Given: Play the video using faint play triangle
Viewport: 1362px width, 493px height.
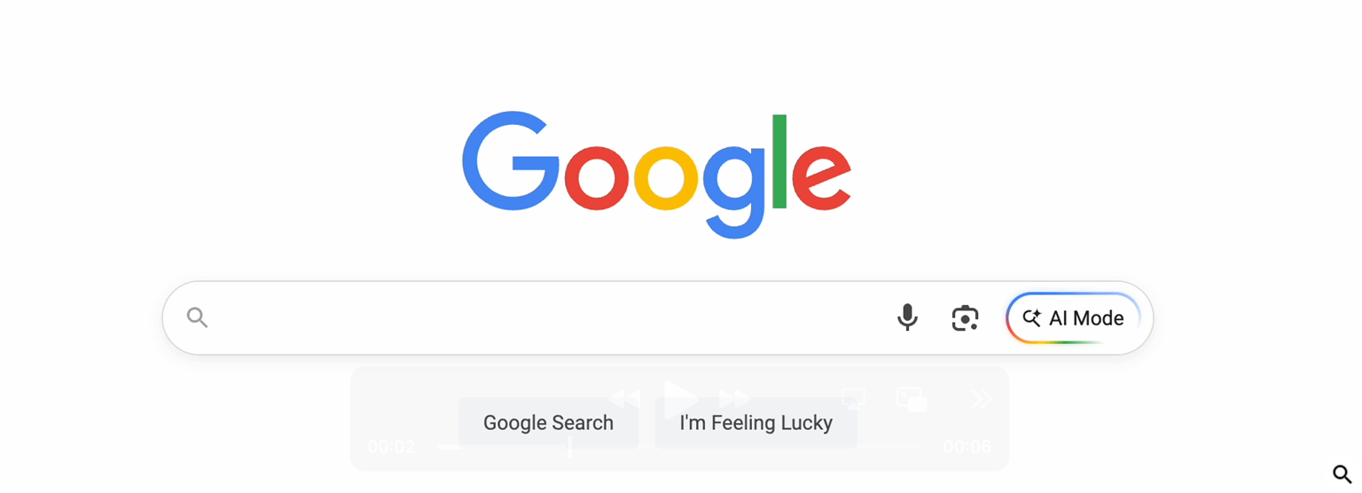Looking at the screenshot, I should point(681,398).
